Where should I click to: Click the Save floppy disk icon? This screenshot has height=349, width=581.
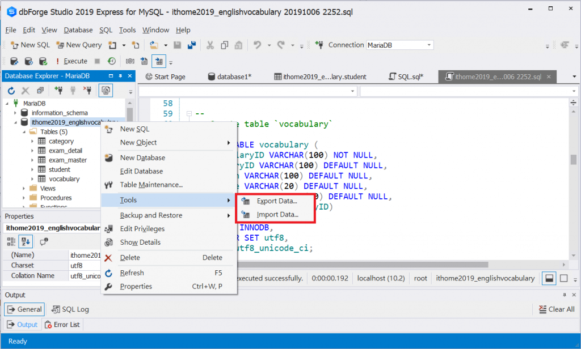178,45
